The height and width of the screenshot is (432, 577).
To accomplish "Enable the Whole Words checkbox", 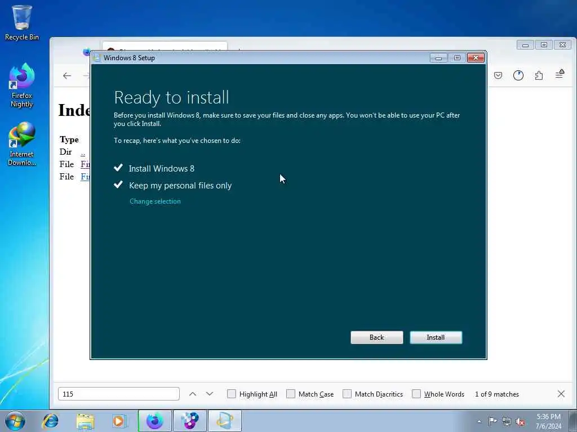I will [416, 394].
